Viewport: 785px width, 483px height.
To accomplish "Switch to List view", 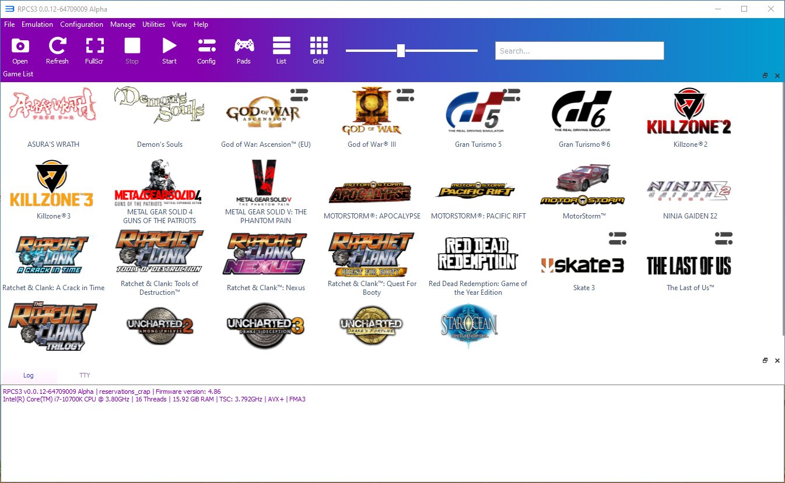I will 281,50.
